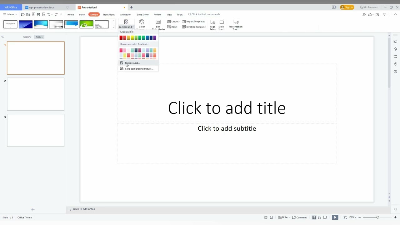400x225 pixels.
Task: Click the zoom out minus icon
Action: [359, 217]
